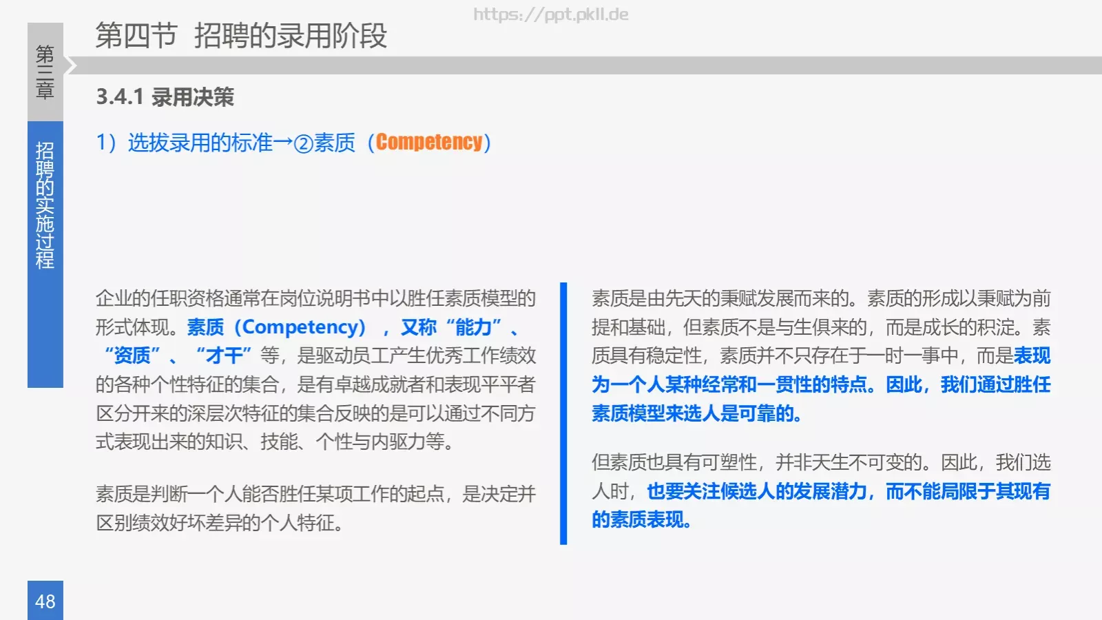The image size is (1102, 620).
Task: Click the blue sidebar label 招聘的实施过程
Action: click(x=45, y=205)
